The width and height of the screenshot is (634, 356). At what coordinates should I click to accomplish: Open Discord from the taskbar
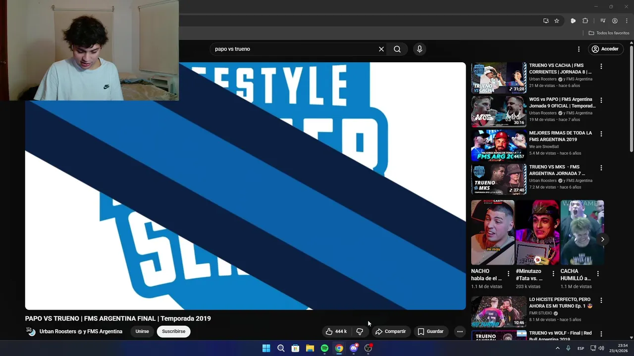(x=354, y=348)
